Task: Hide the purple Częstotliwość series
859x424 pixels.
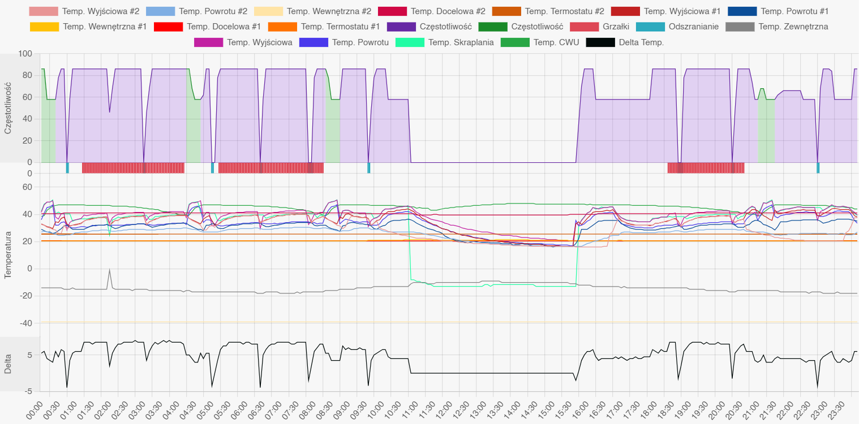Action: click(402, 27)
